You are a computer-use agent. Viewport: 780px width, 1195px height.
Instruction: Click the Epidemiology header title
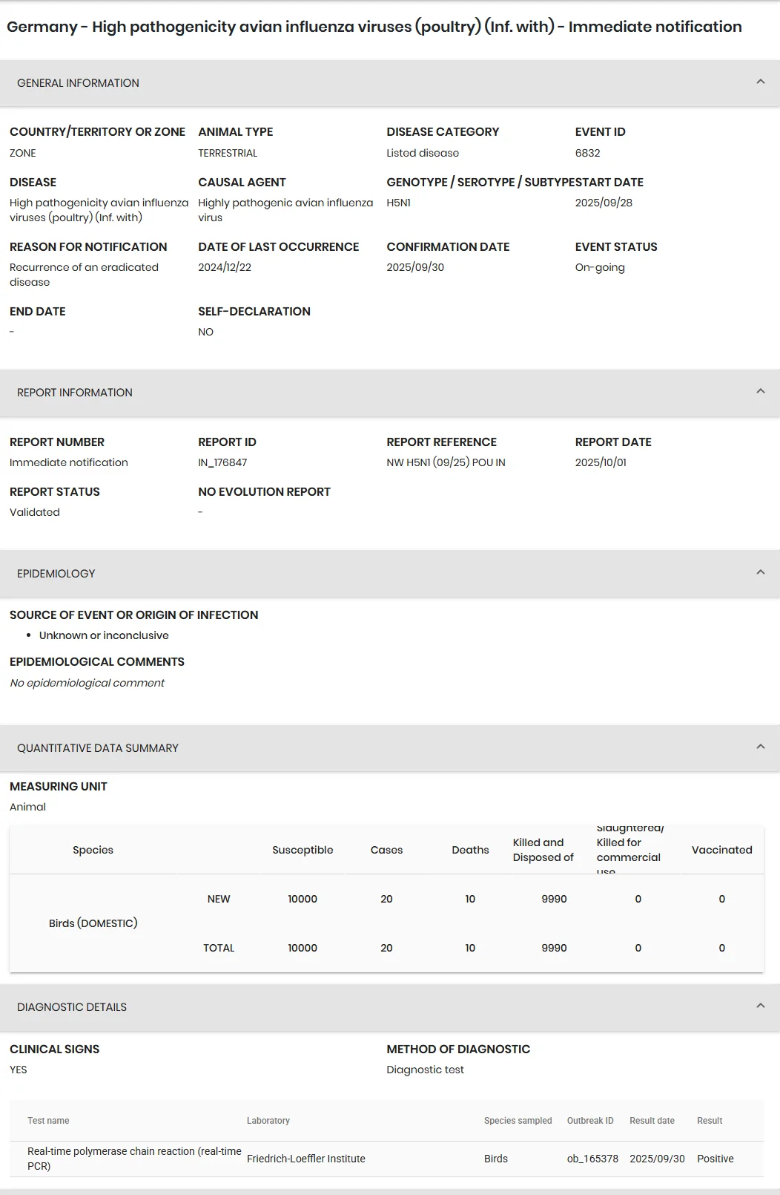(56, 574)
